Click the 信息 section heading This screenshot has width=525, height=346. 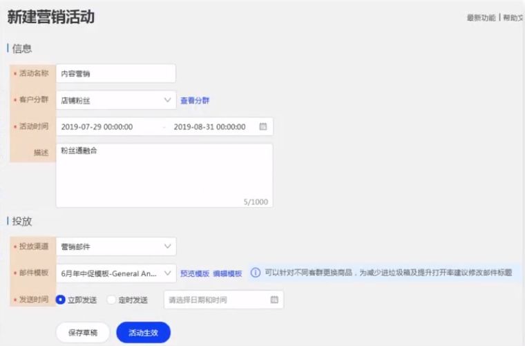[x=22, y=48]
